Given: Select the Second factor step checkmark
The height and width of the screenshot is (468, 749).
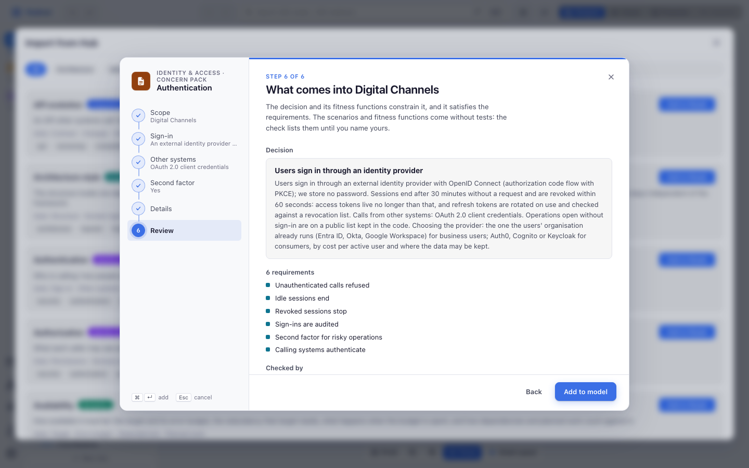Looking at the screenshot, I should click(138, 186).
